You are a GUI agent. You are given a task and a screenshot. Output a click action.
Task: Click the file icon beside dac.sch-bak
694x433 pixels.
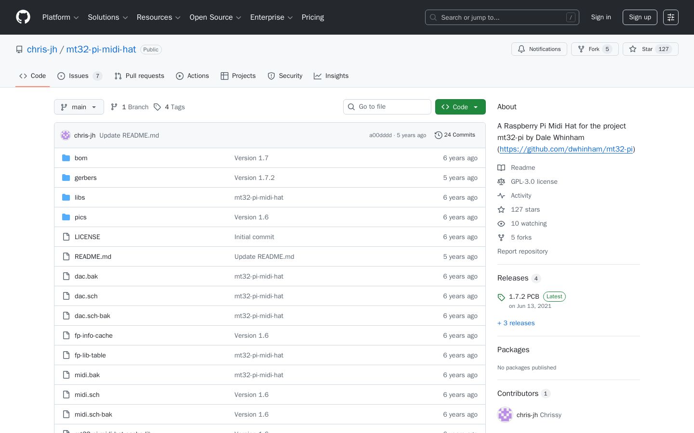[x=66, y=316]
